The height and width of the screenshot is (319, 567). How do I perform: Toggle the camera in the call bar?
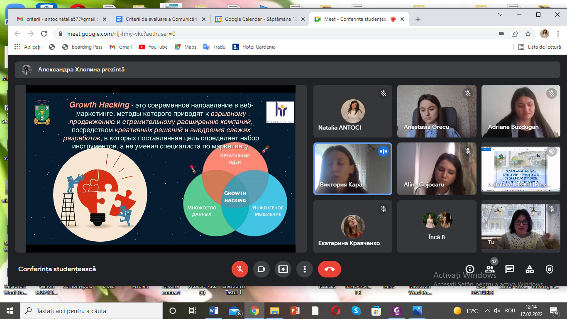click(262, 269)
